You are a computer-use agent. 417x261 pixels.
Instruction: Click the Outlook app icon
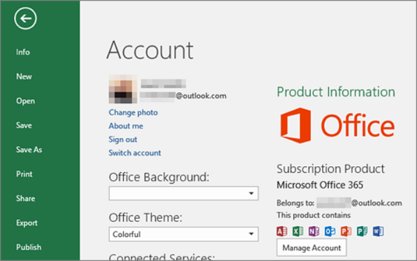point(330,231)
